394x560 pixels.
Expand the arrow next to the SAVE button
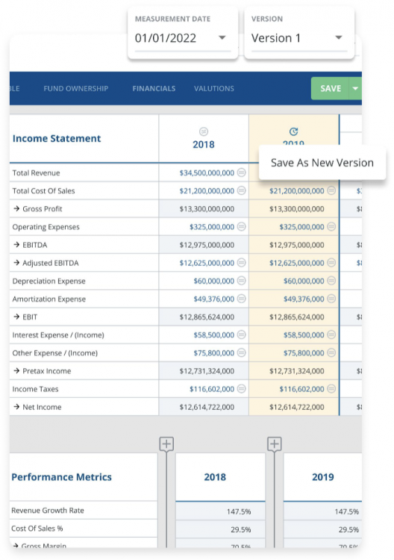355,88
